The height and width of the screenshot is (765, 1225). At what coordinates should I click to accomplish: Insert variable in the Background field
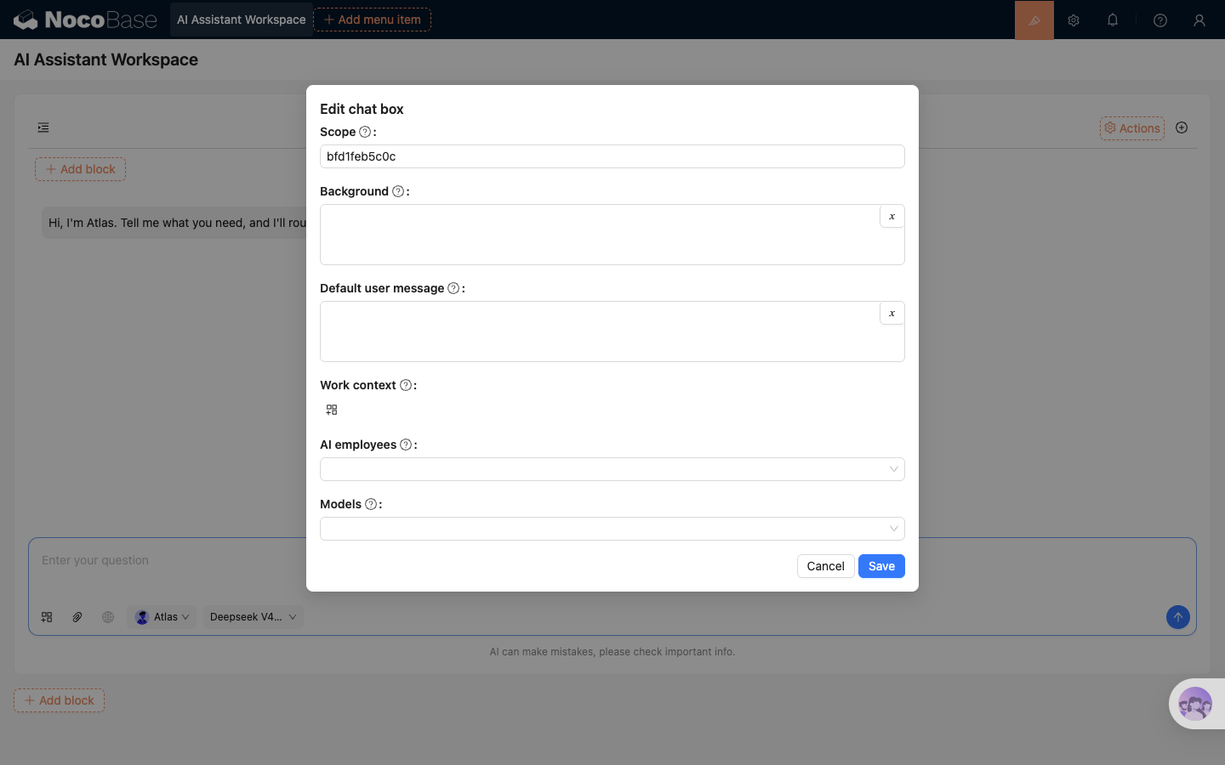pyautogui.click(x=892, y=217)
